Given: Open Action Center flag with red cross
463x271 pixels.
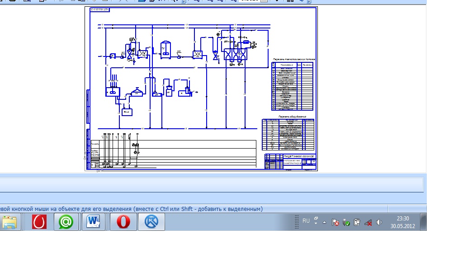Looking at the screenshot, I should click(x=335, y=222).
